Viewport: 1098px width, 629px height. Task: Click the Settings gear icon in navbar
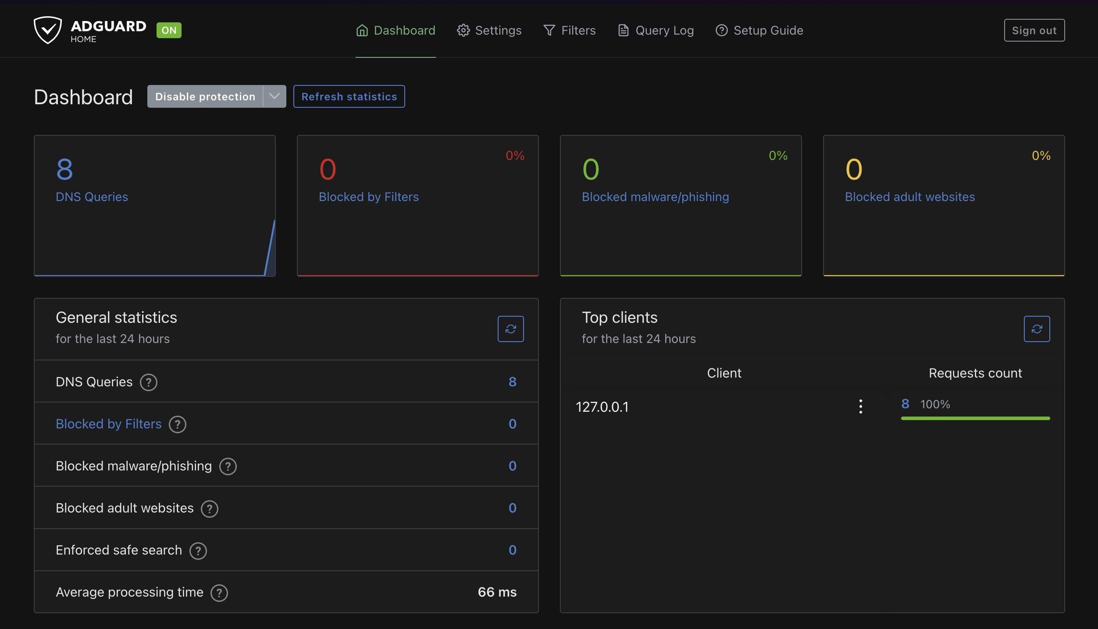pos(462,30)
